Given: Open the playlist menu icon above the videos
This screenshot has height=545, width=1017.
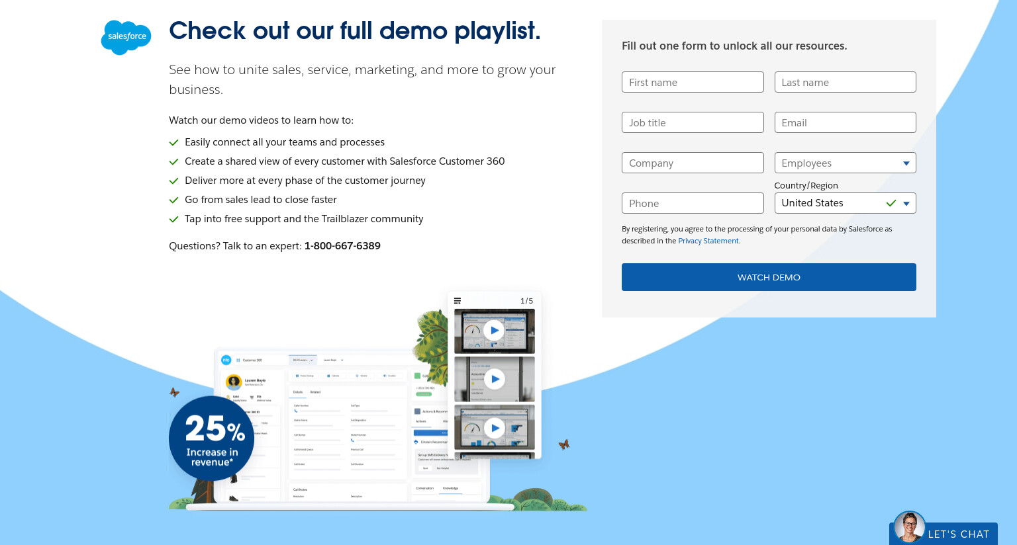Looking at the screenshot, I should 458,301.
